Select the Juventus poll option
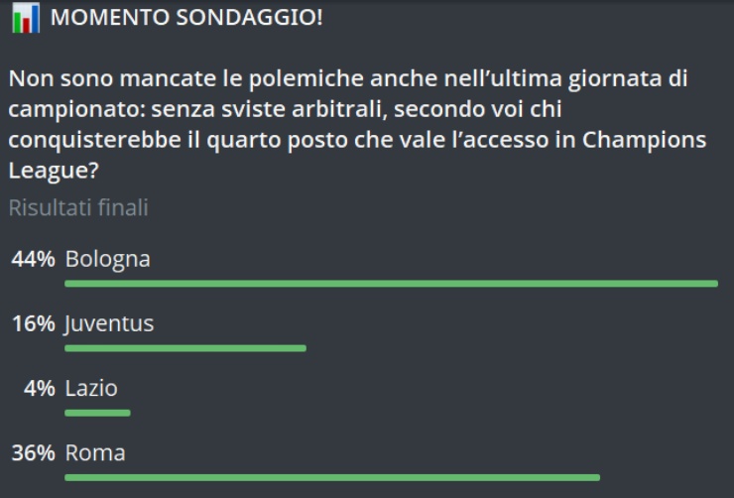734x498 pixels. [109, 323]
